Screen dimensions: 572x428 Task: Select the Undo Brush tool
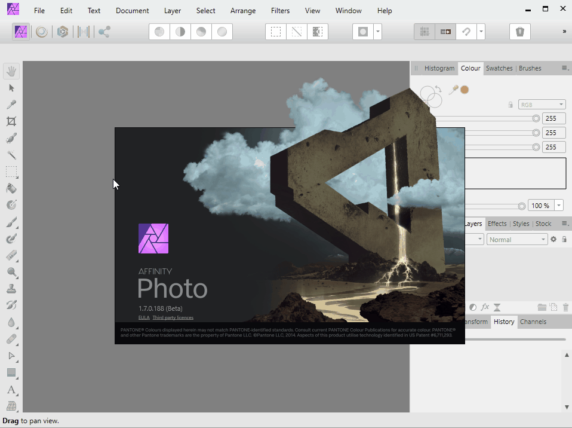coord(11,305)
